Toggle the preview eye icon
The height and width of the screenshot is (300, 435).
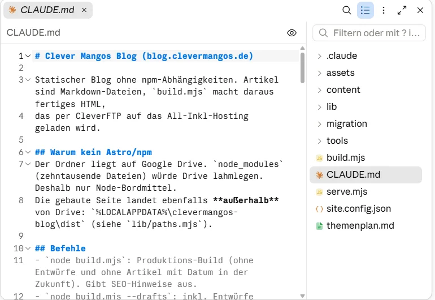[x=292, y=33]
